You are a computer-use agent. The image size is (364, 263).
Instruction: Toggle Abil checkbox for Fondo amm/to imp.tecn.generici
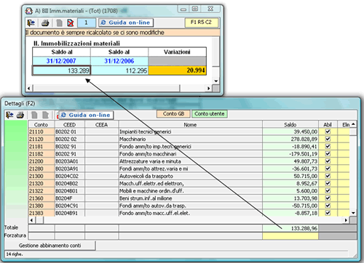[328, 146]
